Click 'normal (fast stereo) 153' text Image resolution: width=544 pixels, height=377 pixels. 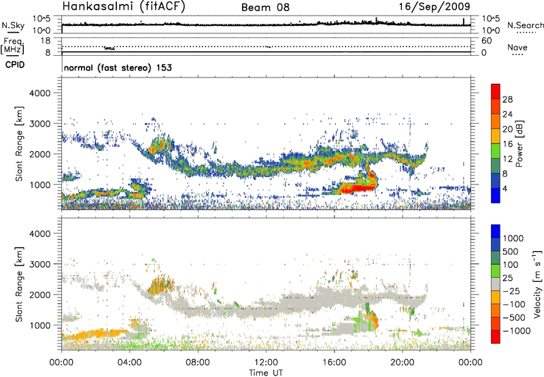tap(118, 67)
